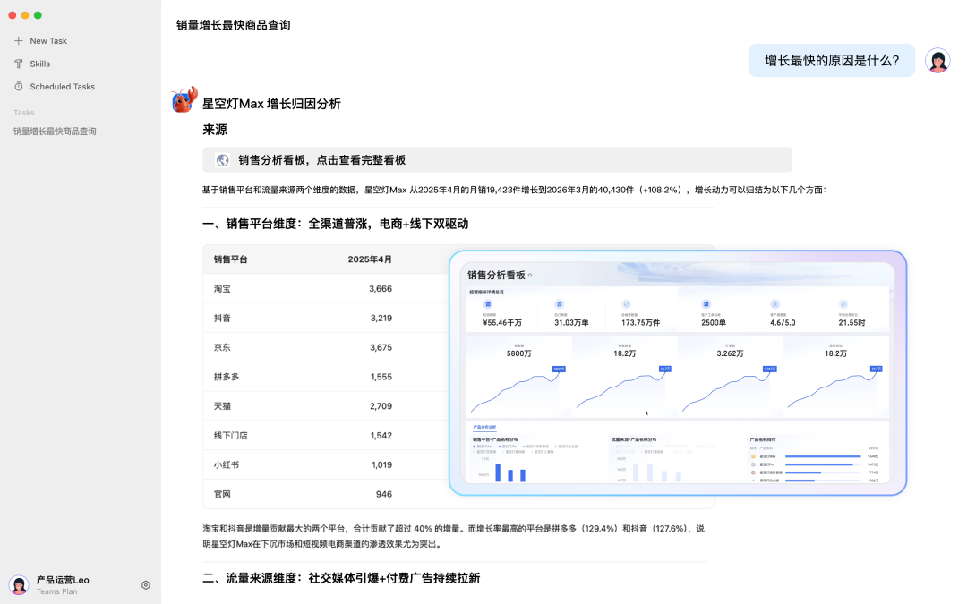Screen dimensions: 967x604
Task: Click the 5800万 trend chart peak label
Action: 560,369
